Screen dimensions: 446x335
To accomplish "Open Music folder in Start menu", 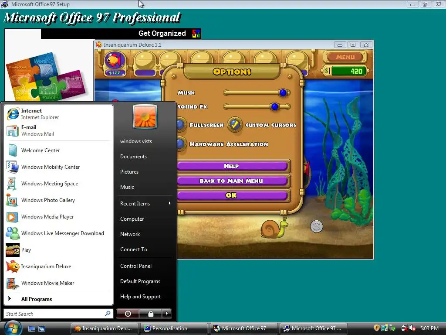I will point(127,187).
